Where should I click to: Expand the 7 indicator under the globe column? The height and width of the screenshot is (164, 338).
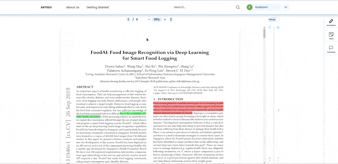pos(278,159)
